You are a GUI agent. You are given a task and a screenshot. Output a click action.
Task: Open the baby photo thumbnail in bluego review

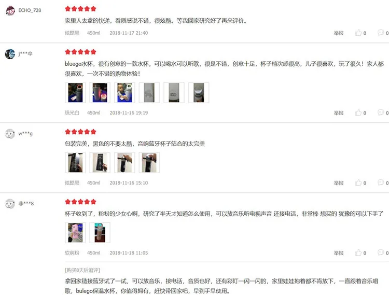(x=124, y=93)
